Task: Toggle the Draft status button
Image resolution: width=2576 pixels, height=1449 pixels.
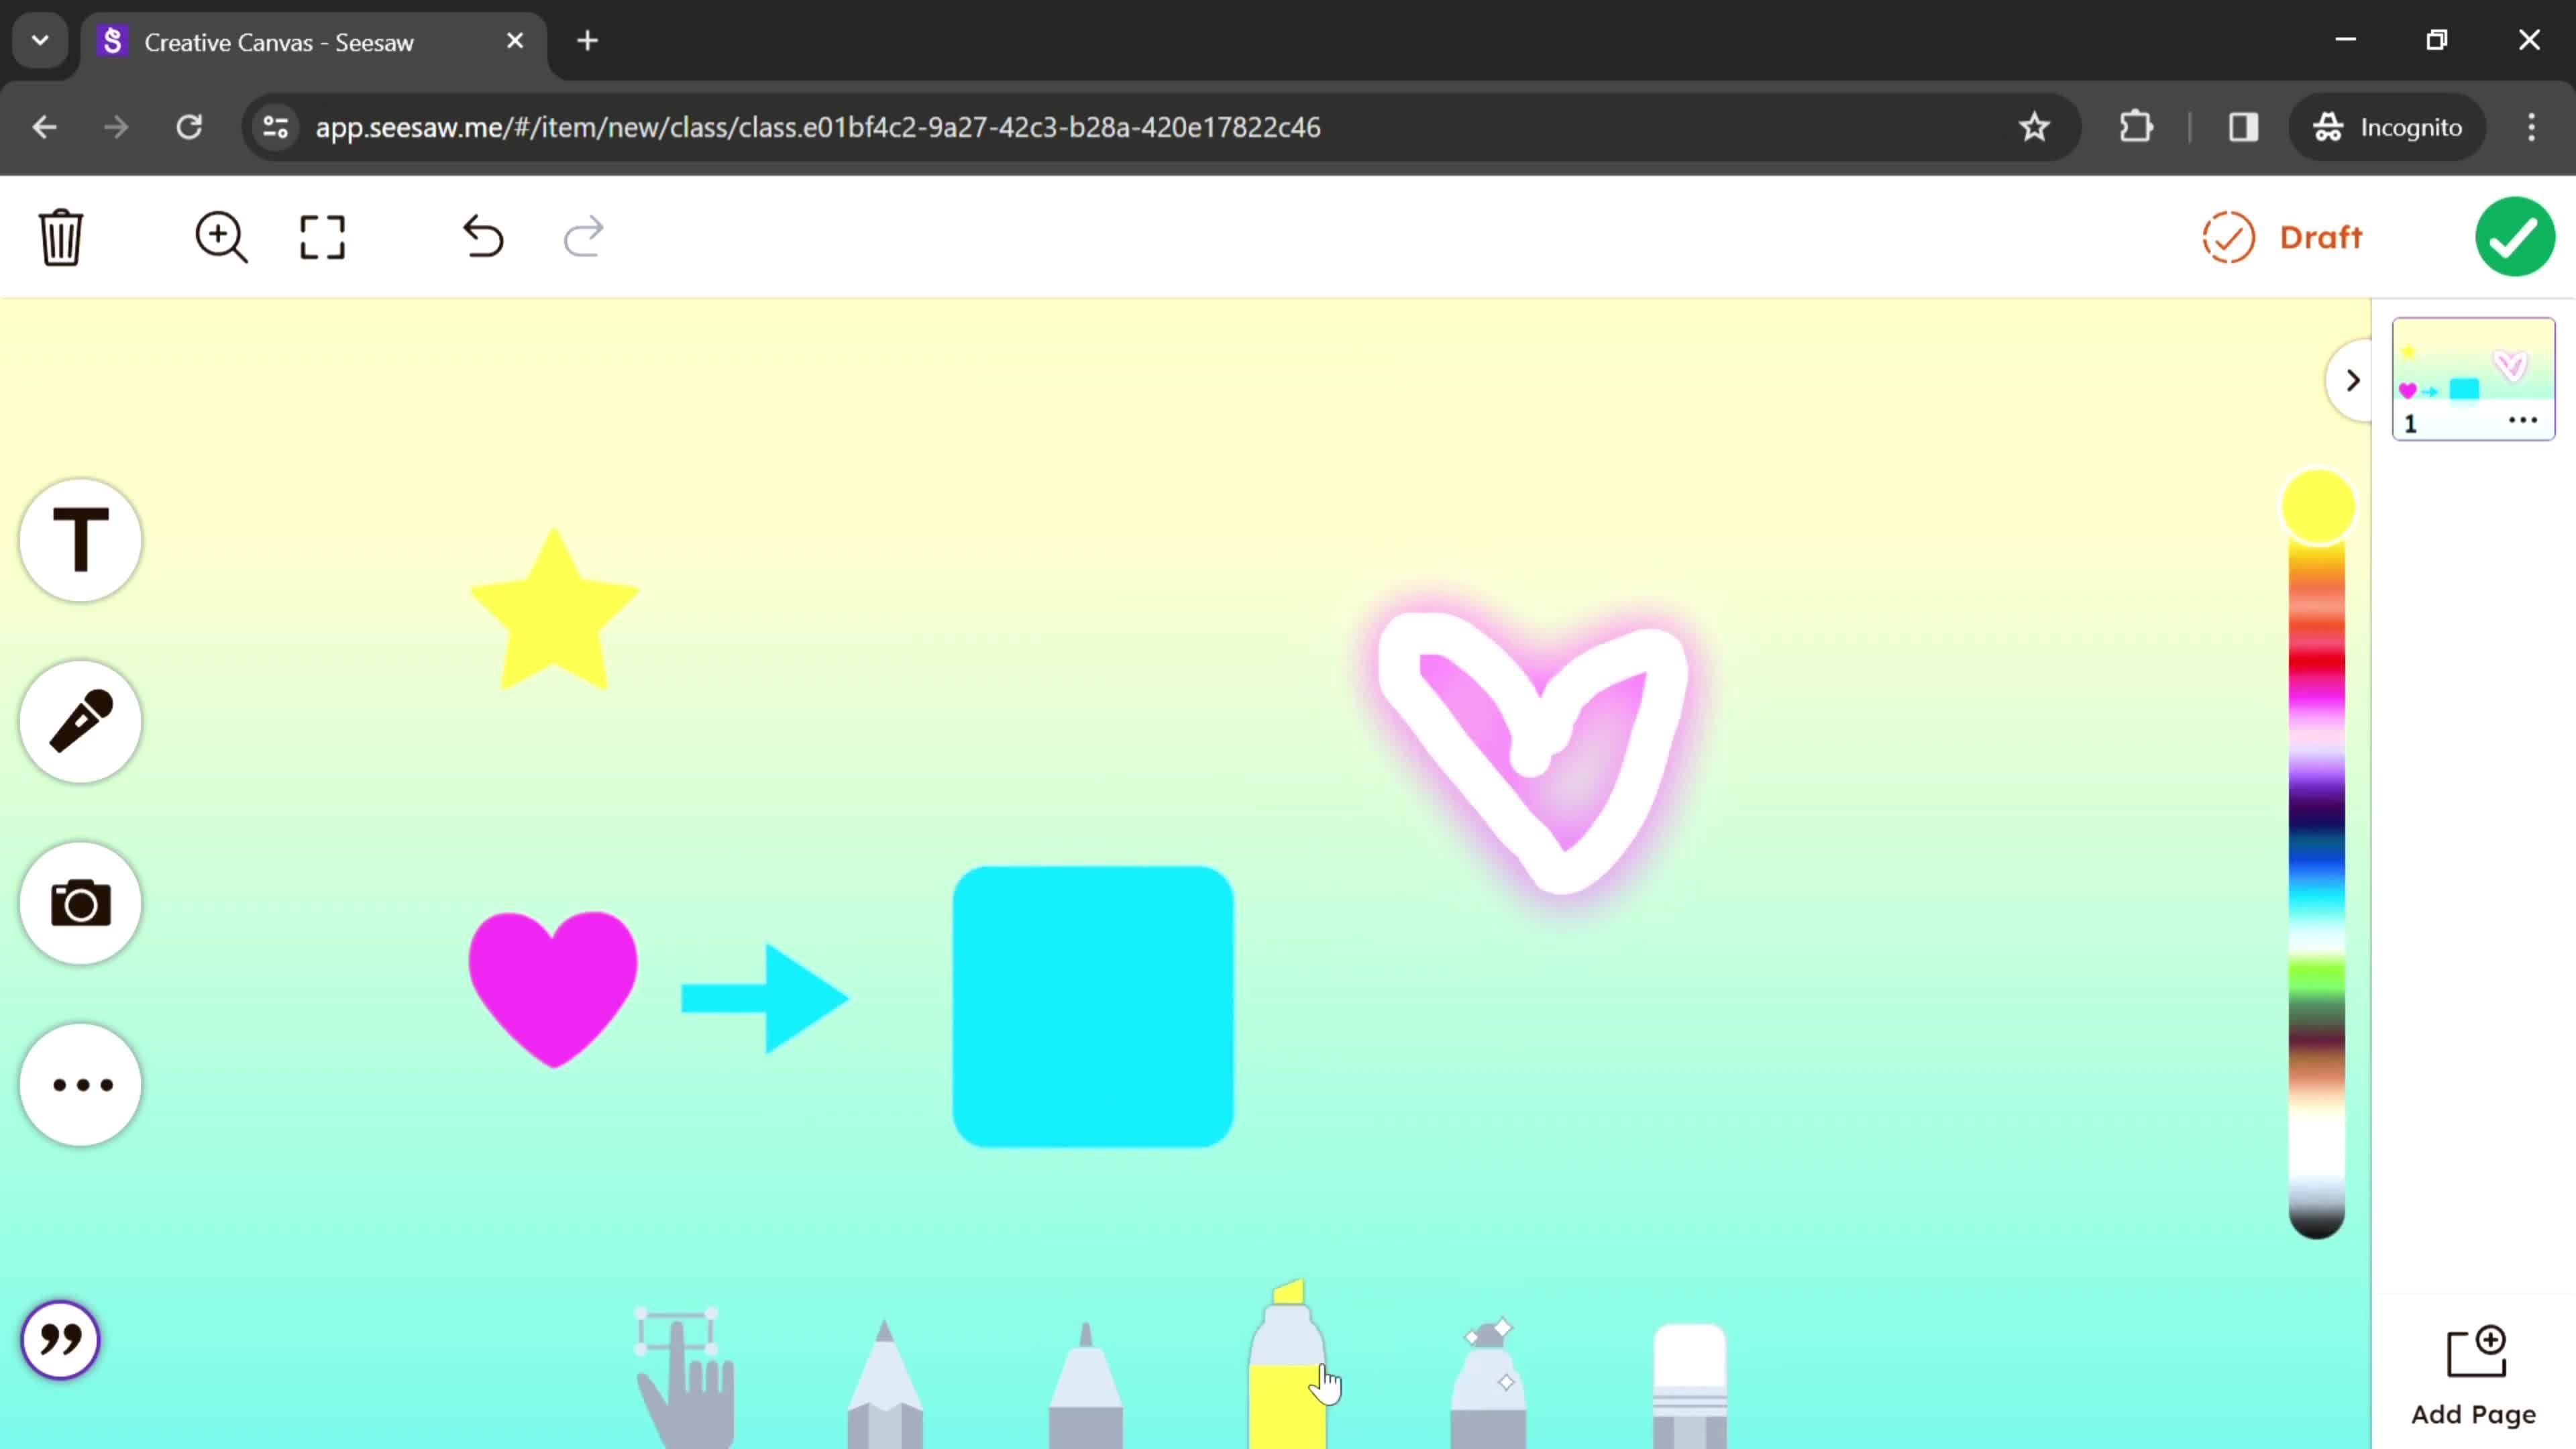Action: point(2282,237)
